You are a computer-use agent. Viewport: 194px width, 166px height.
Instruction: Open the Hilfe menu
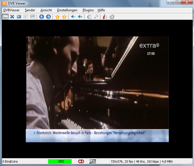coord(101,10)
